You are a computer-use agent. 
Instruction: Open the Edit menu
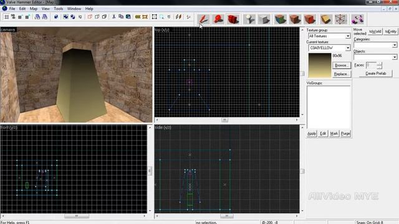pyautogui.click(x=22, y=9)
